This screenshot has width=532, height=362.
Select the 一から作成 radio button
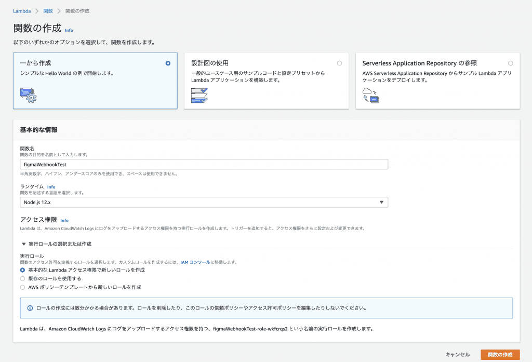click(x=168, y=63)
